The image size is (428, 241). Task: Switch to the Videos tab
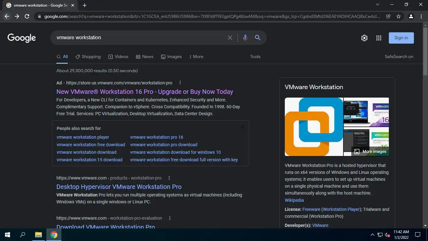118,56
